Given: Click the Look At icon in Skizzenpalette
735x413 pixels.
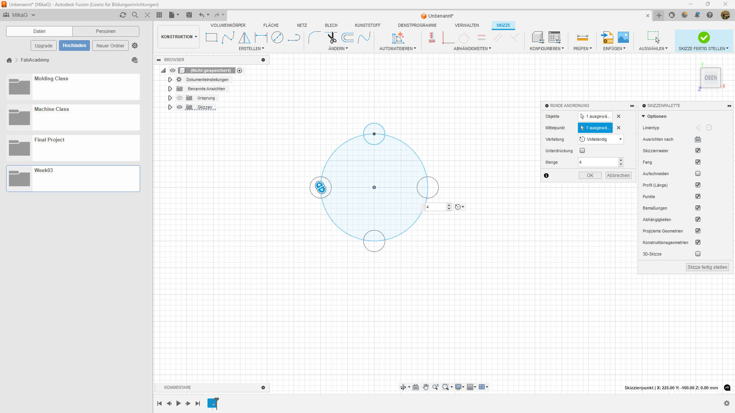Looking at the screenshot, I should pos(698,140).
